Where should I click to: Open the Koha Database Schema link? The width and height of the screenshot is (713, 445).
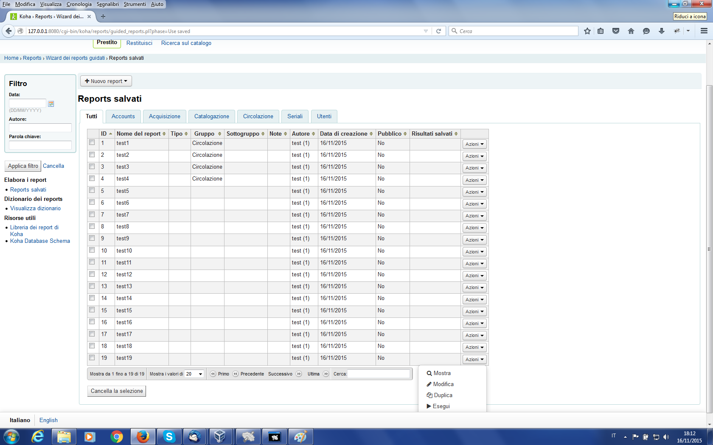(x=40, y=241)
